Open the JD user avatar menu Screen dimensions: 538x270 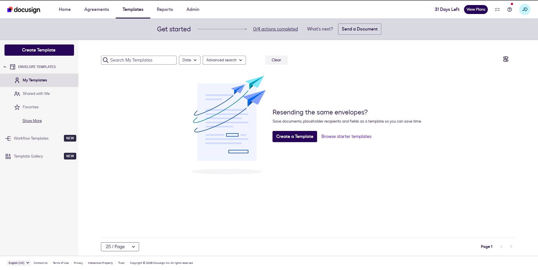point(525,10)
